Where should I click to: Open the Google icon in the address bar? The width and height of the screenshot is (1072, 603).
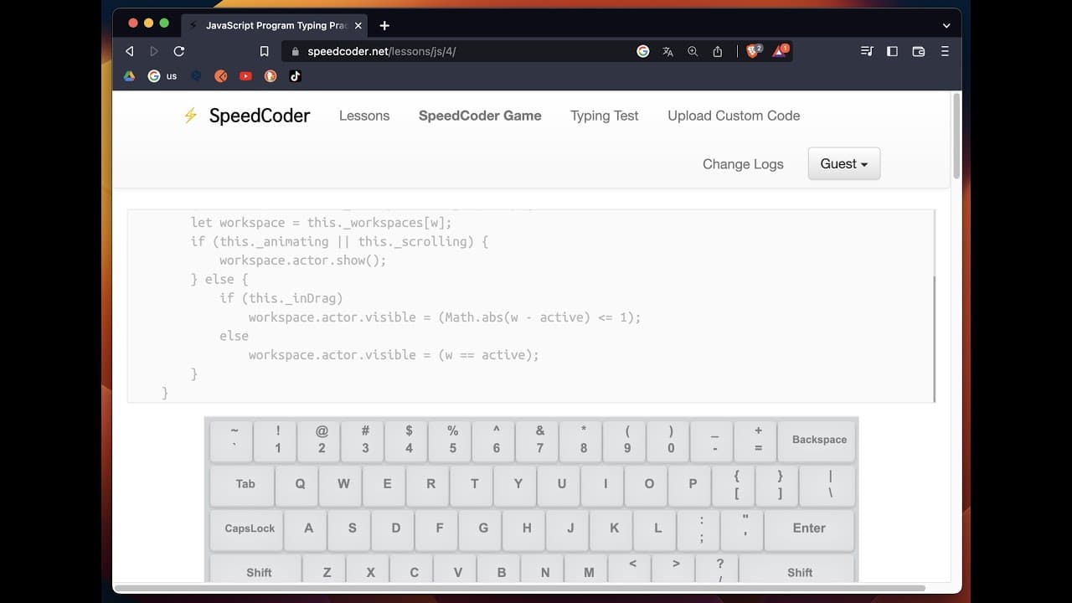point(643,51)
